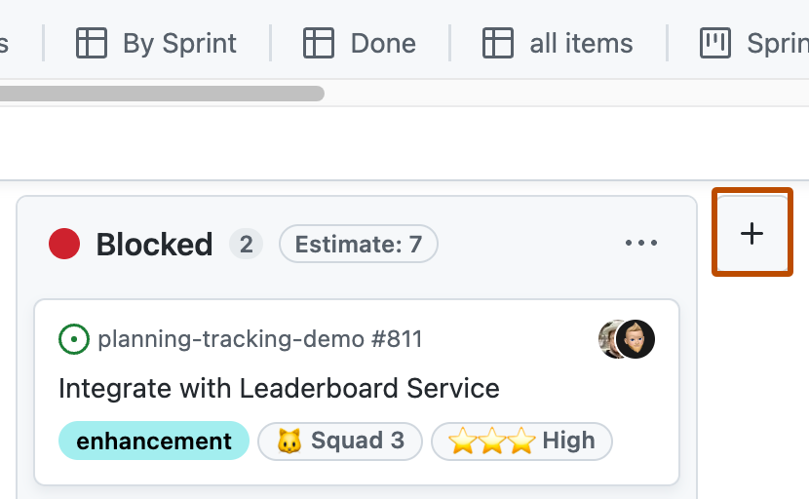The width and height of the screenshot is (809, 499).
Task: Click the front assignee avatar on the card
Action: [636, 339]
